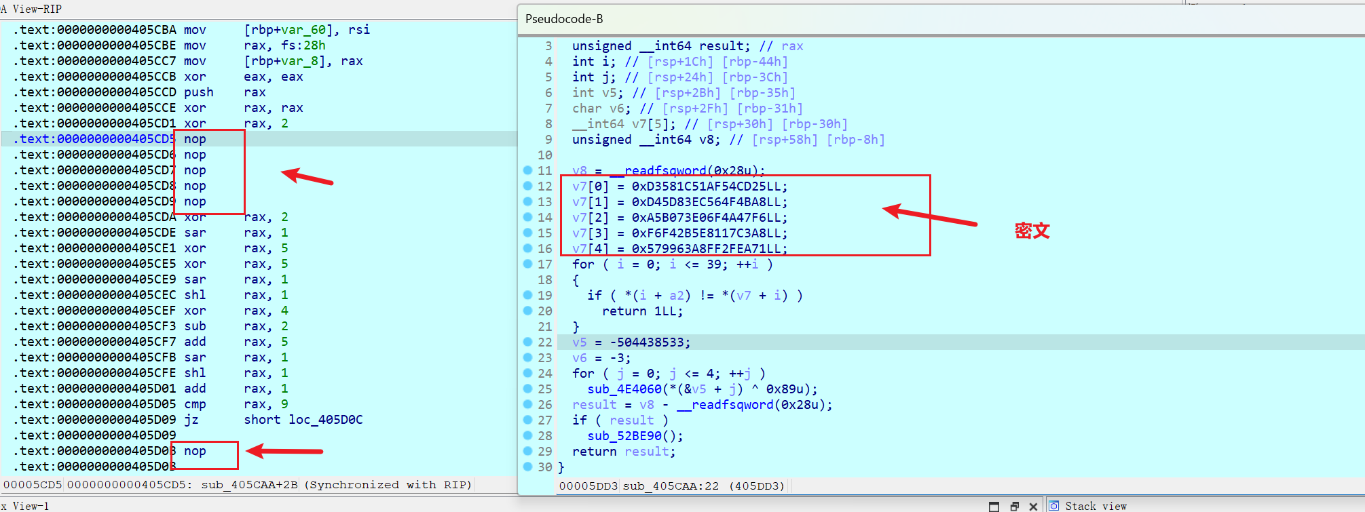Select the jz mnemonic at 405D09
The height and width of the screenshot is (512, 1365).
click(191, 420)
